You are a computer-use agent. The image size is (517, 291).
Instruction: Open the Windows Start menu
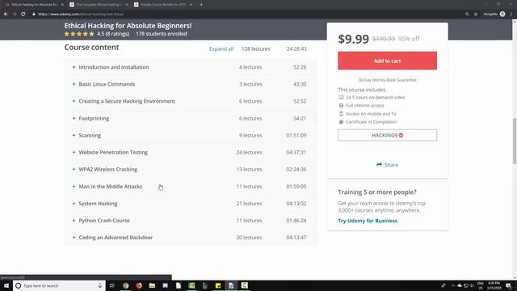tap(6, 285)
